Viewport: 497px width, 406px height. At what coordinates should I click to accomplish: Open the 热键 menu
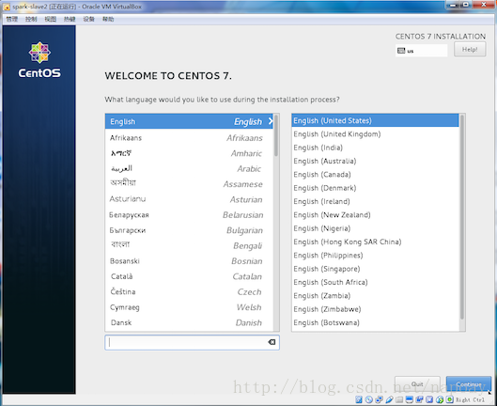click(x=70, y=19)
